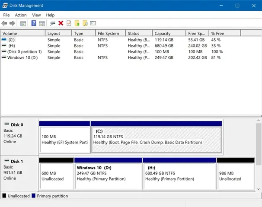Image resolution: width=262 pixels, height=207 pixels.
Task: Sort by the Free Space column header
Action: tap(198, 33)
